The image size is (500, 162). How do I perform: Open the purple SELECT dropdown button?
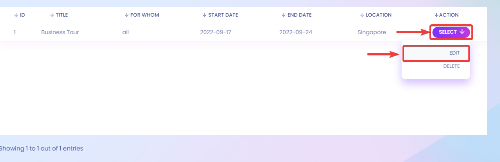tap(451, 32)
